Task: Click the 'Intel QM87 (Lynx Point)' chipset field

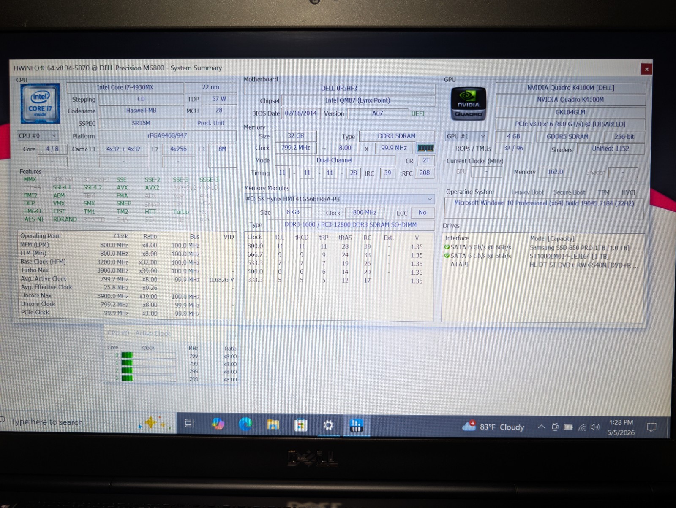Action: tap(358, 100)
